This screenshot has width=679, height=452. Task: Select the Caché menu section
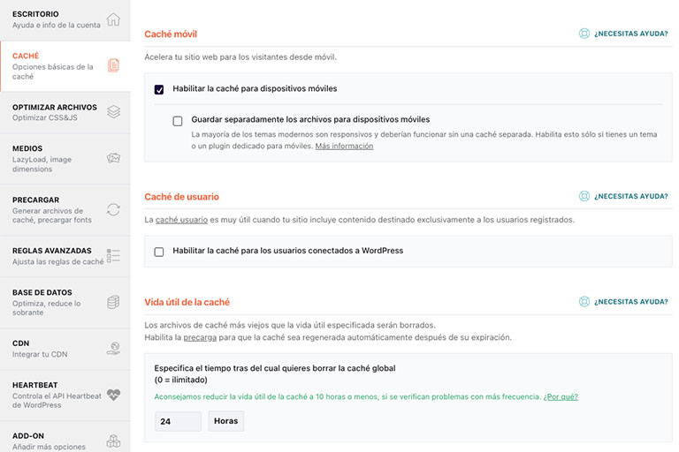point(65,65)
